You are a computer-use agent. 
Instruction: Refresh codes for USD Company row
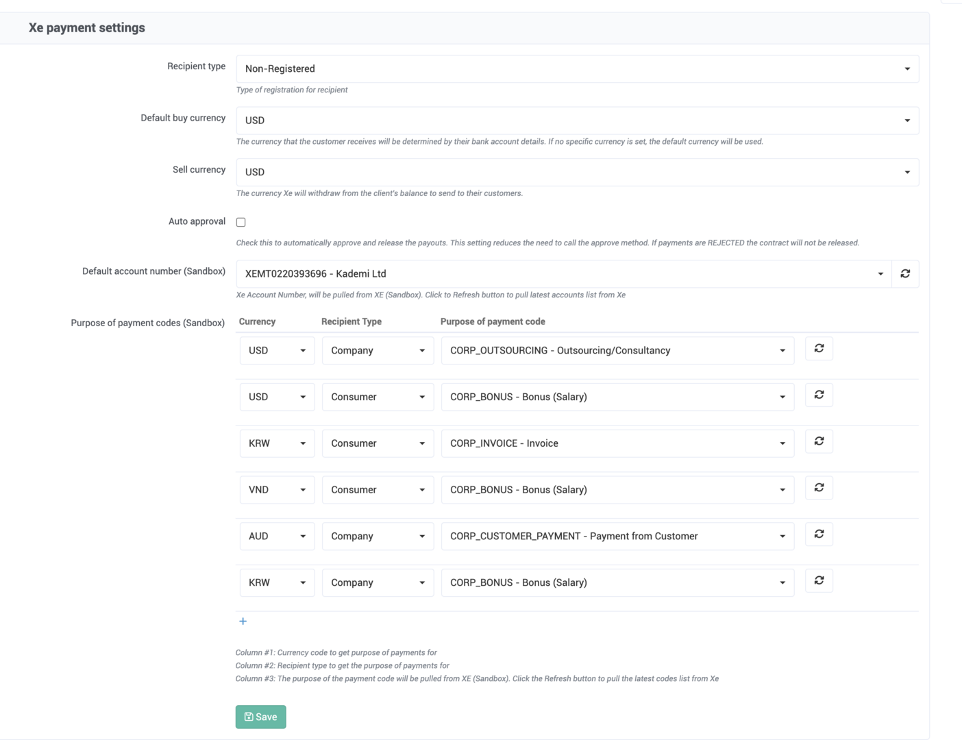(819, 349)
